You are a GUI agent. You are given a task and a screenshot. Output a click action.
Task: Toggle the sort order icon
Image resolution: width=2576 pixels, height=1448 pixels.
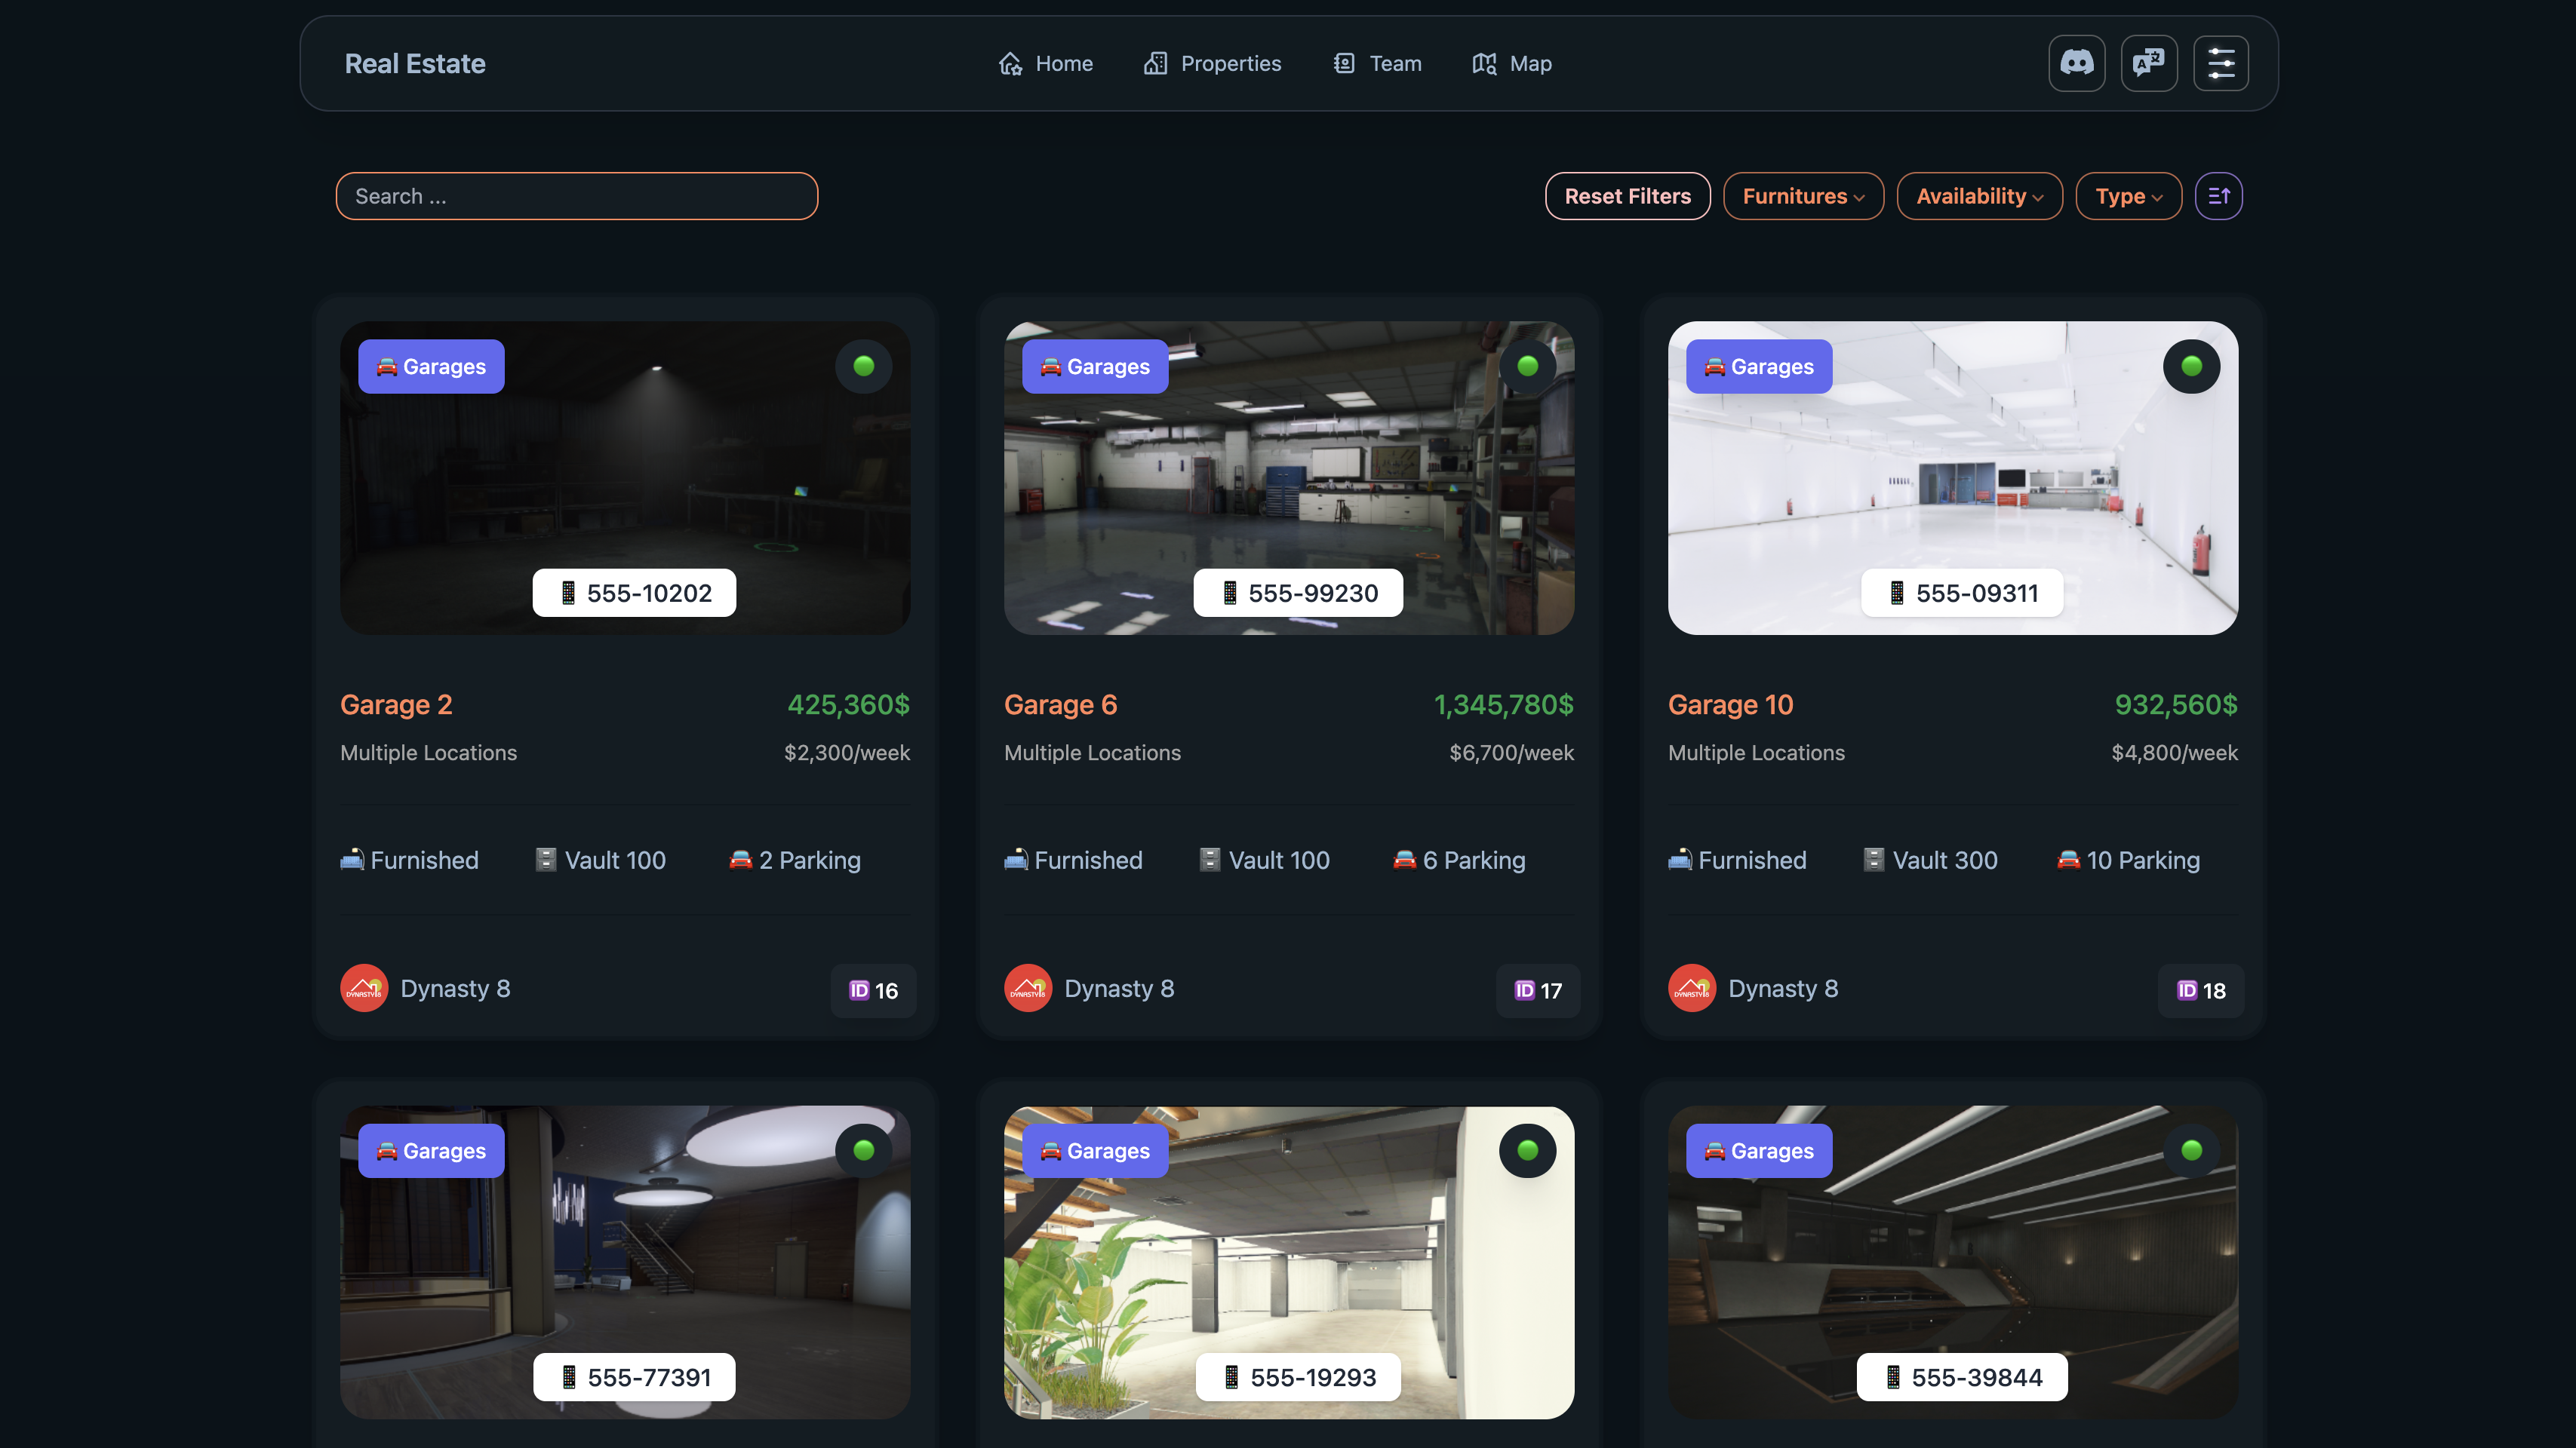(2218, 196)
